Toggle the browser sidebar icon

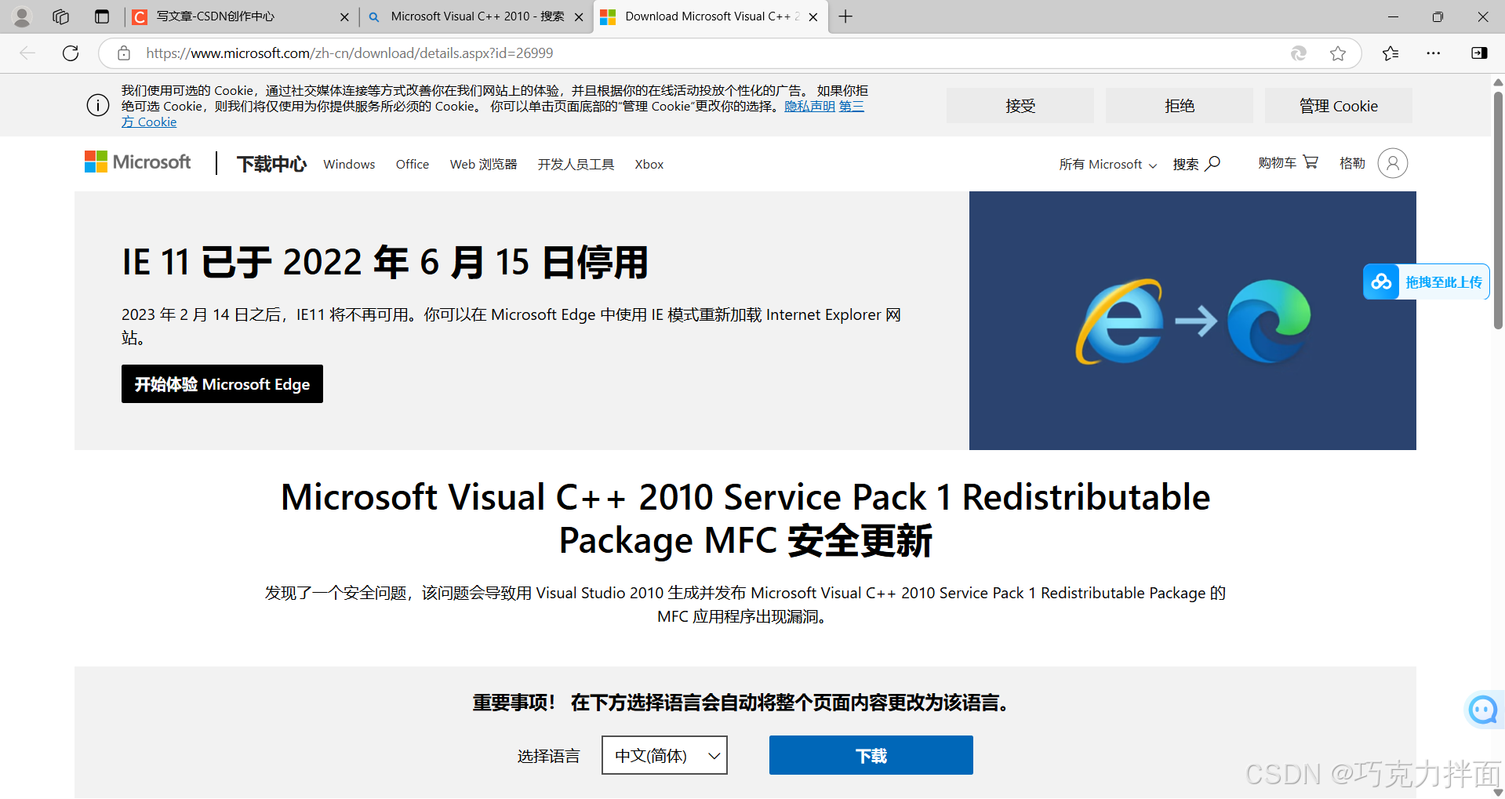pos(1479,53)
